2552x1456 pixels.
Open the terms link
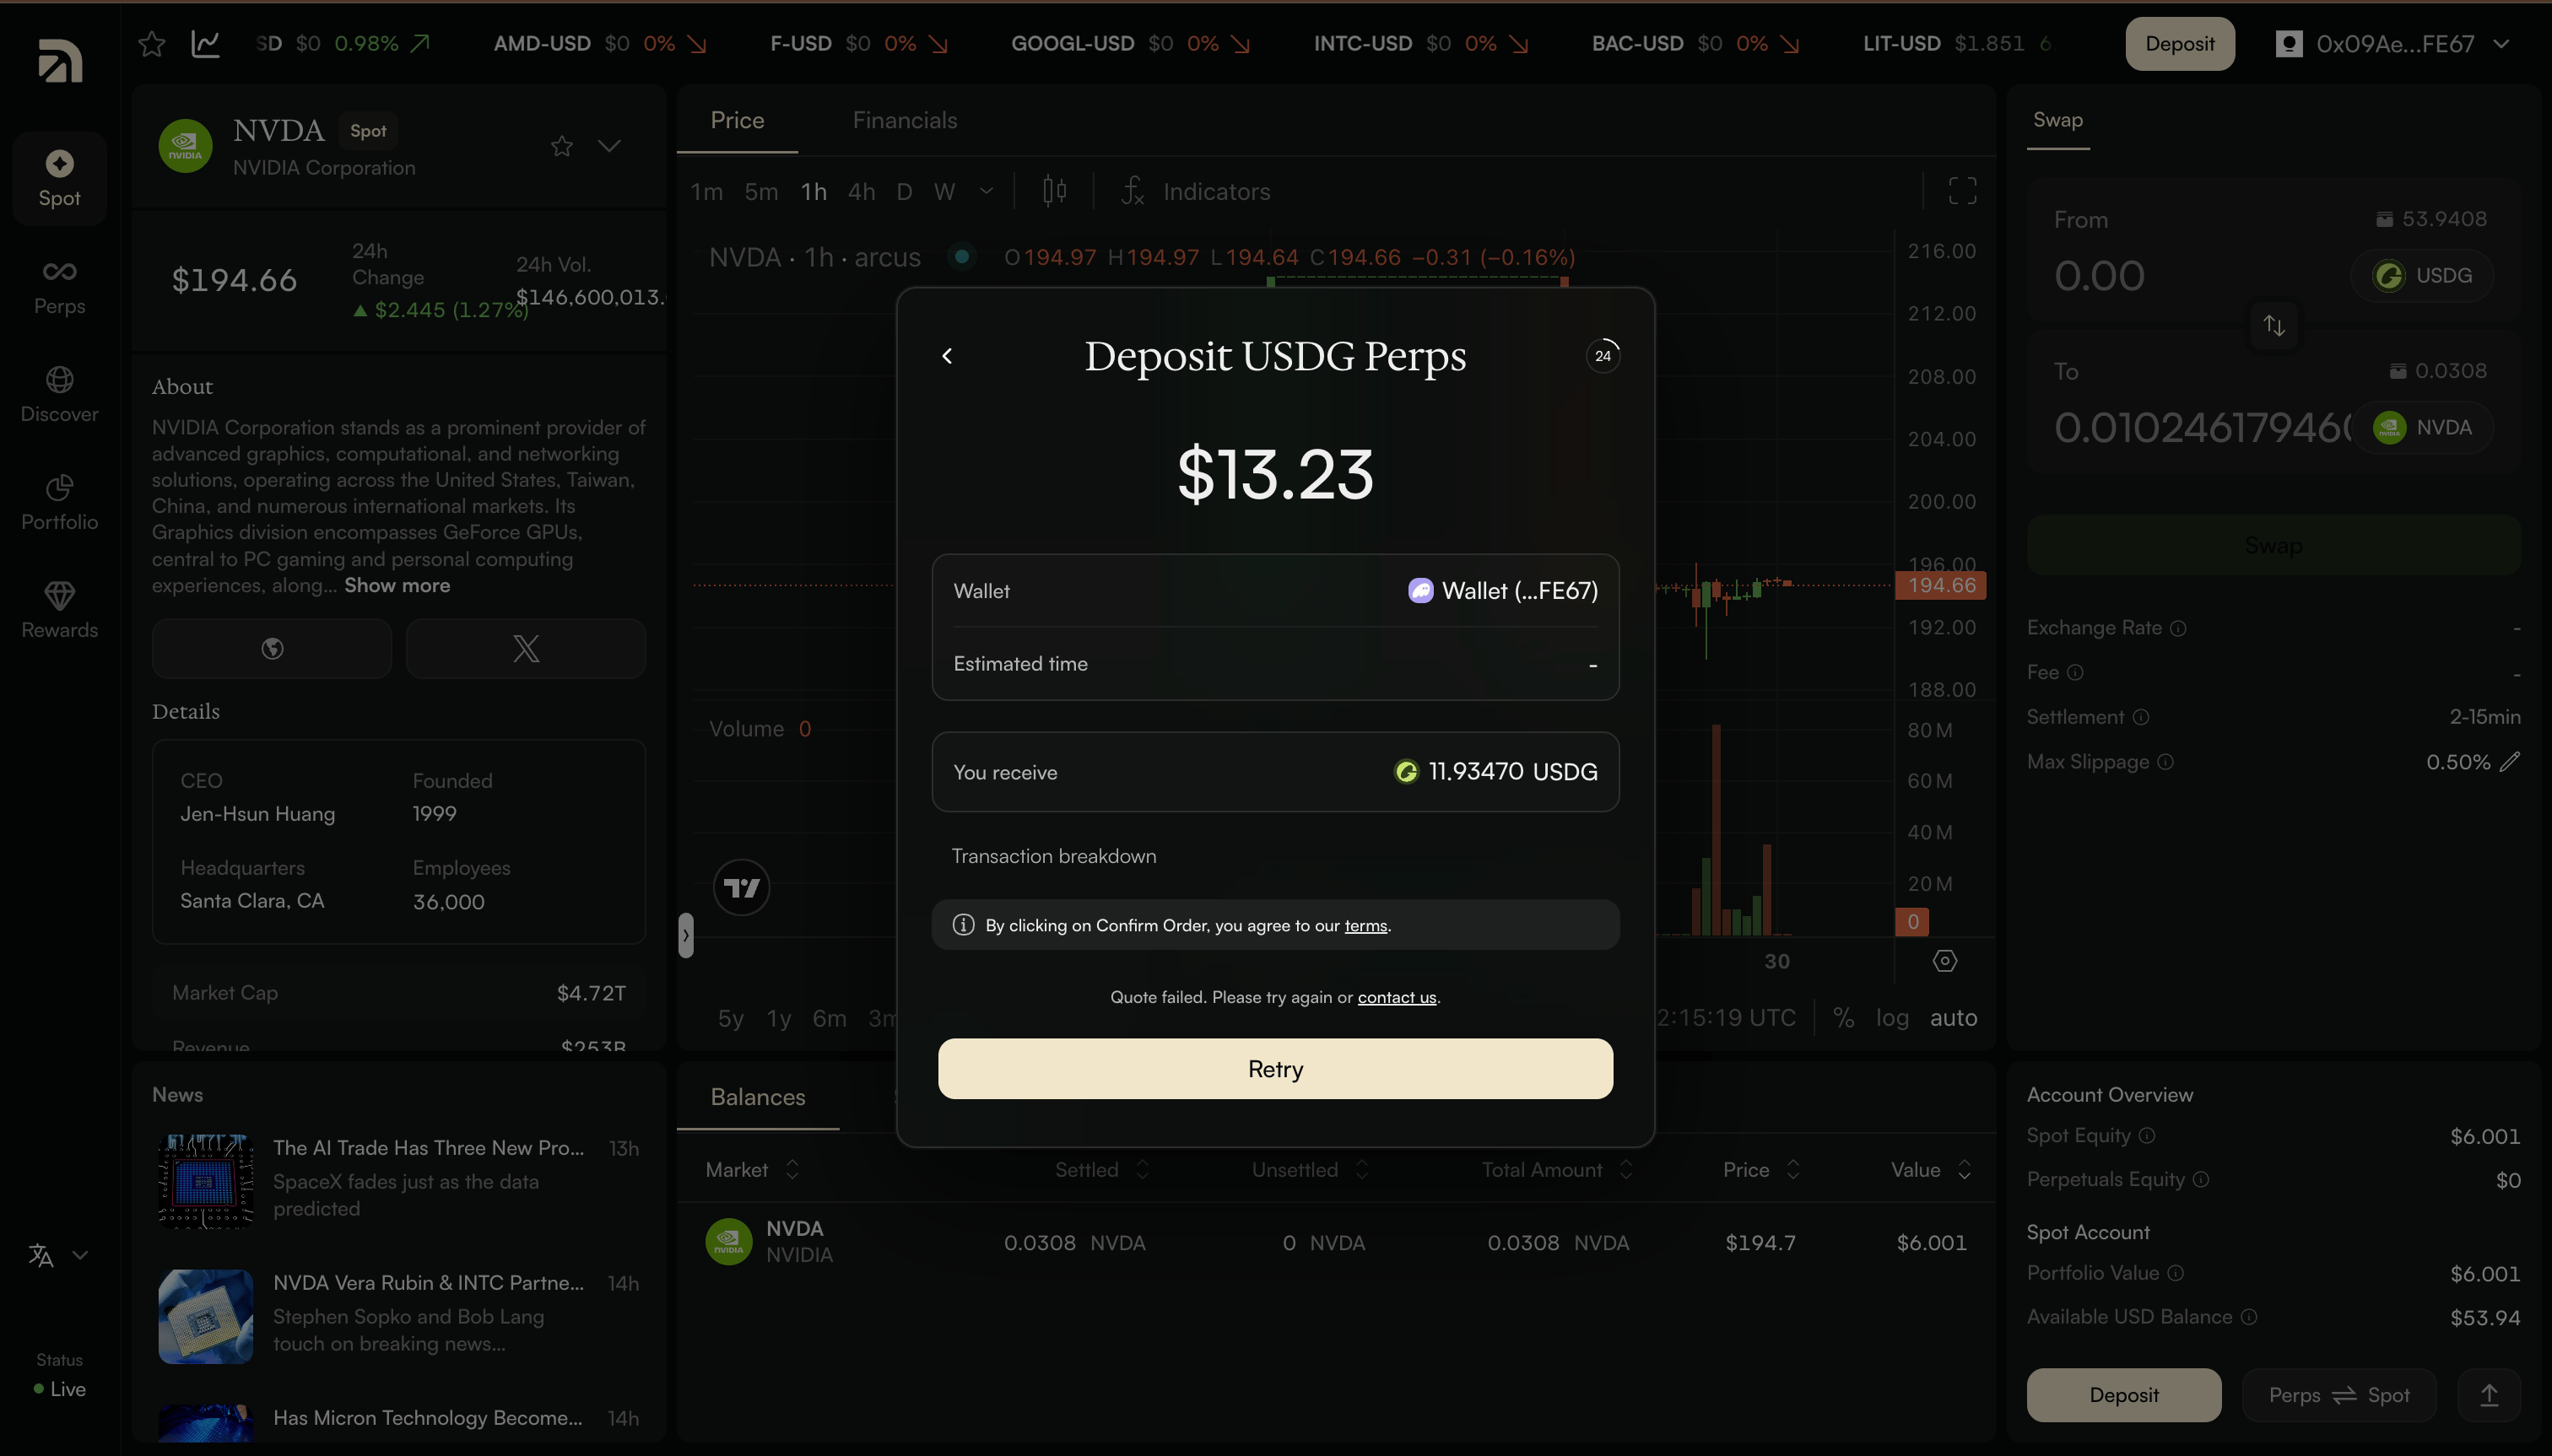(1365, 926)
